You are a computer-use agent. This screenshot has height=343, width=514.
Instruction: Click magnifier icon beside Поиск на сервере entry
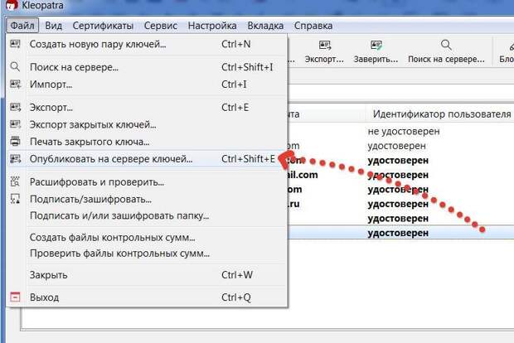tap(15, 66)
